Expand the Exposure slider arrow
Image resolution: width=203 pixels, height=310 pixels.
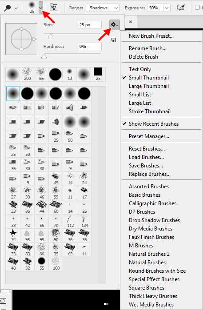coord(167,8)
